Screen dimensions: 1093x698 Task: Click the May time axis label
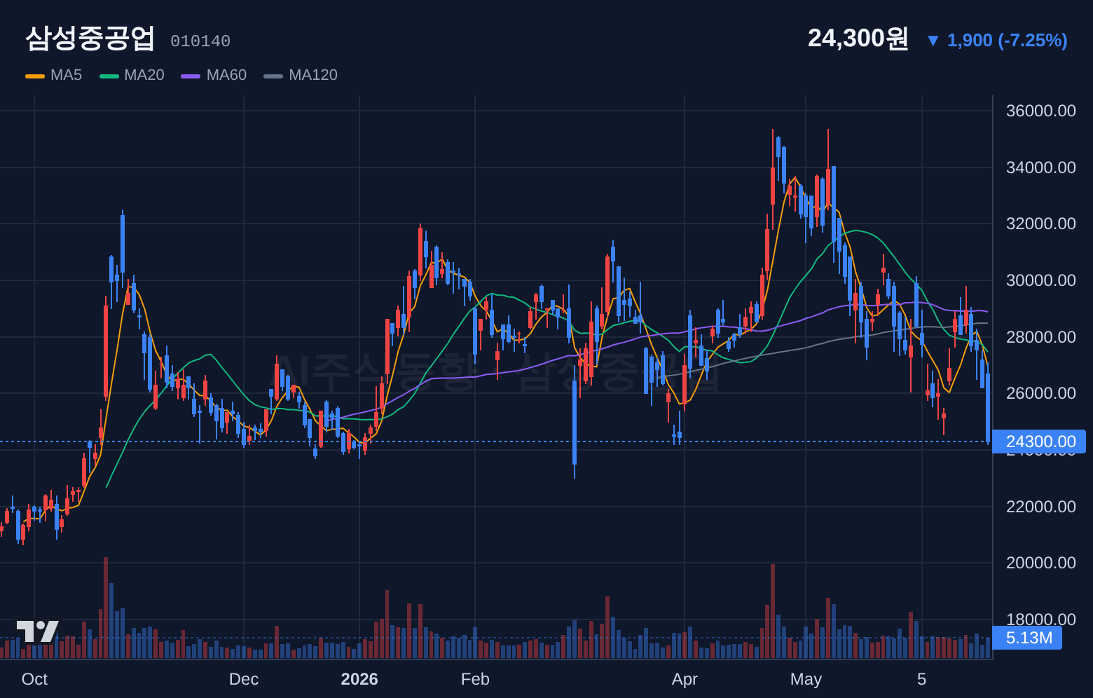coord(806,679)
